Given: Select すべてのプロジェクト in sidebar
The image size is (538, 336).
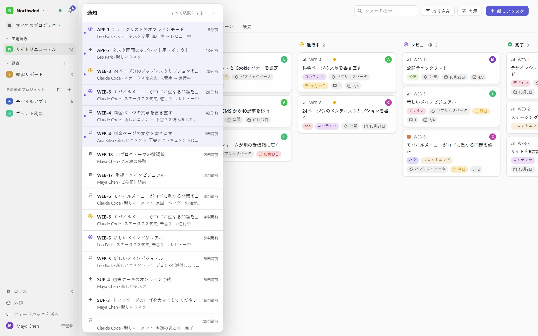Looking at the screenshot, I should pos(40,25).
